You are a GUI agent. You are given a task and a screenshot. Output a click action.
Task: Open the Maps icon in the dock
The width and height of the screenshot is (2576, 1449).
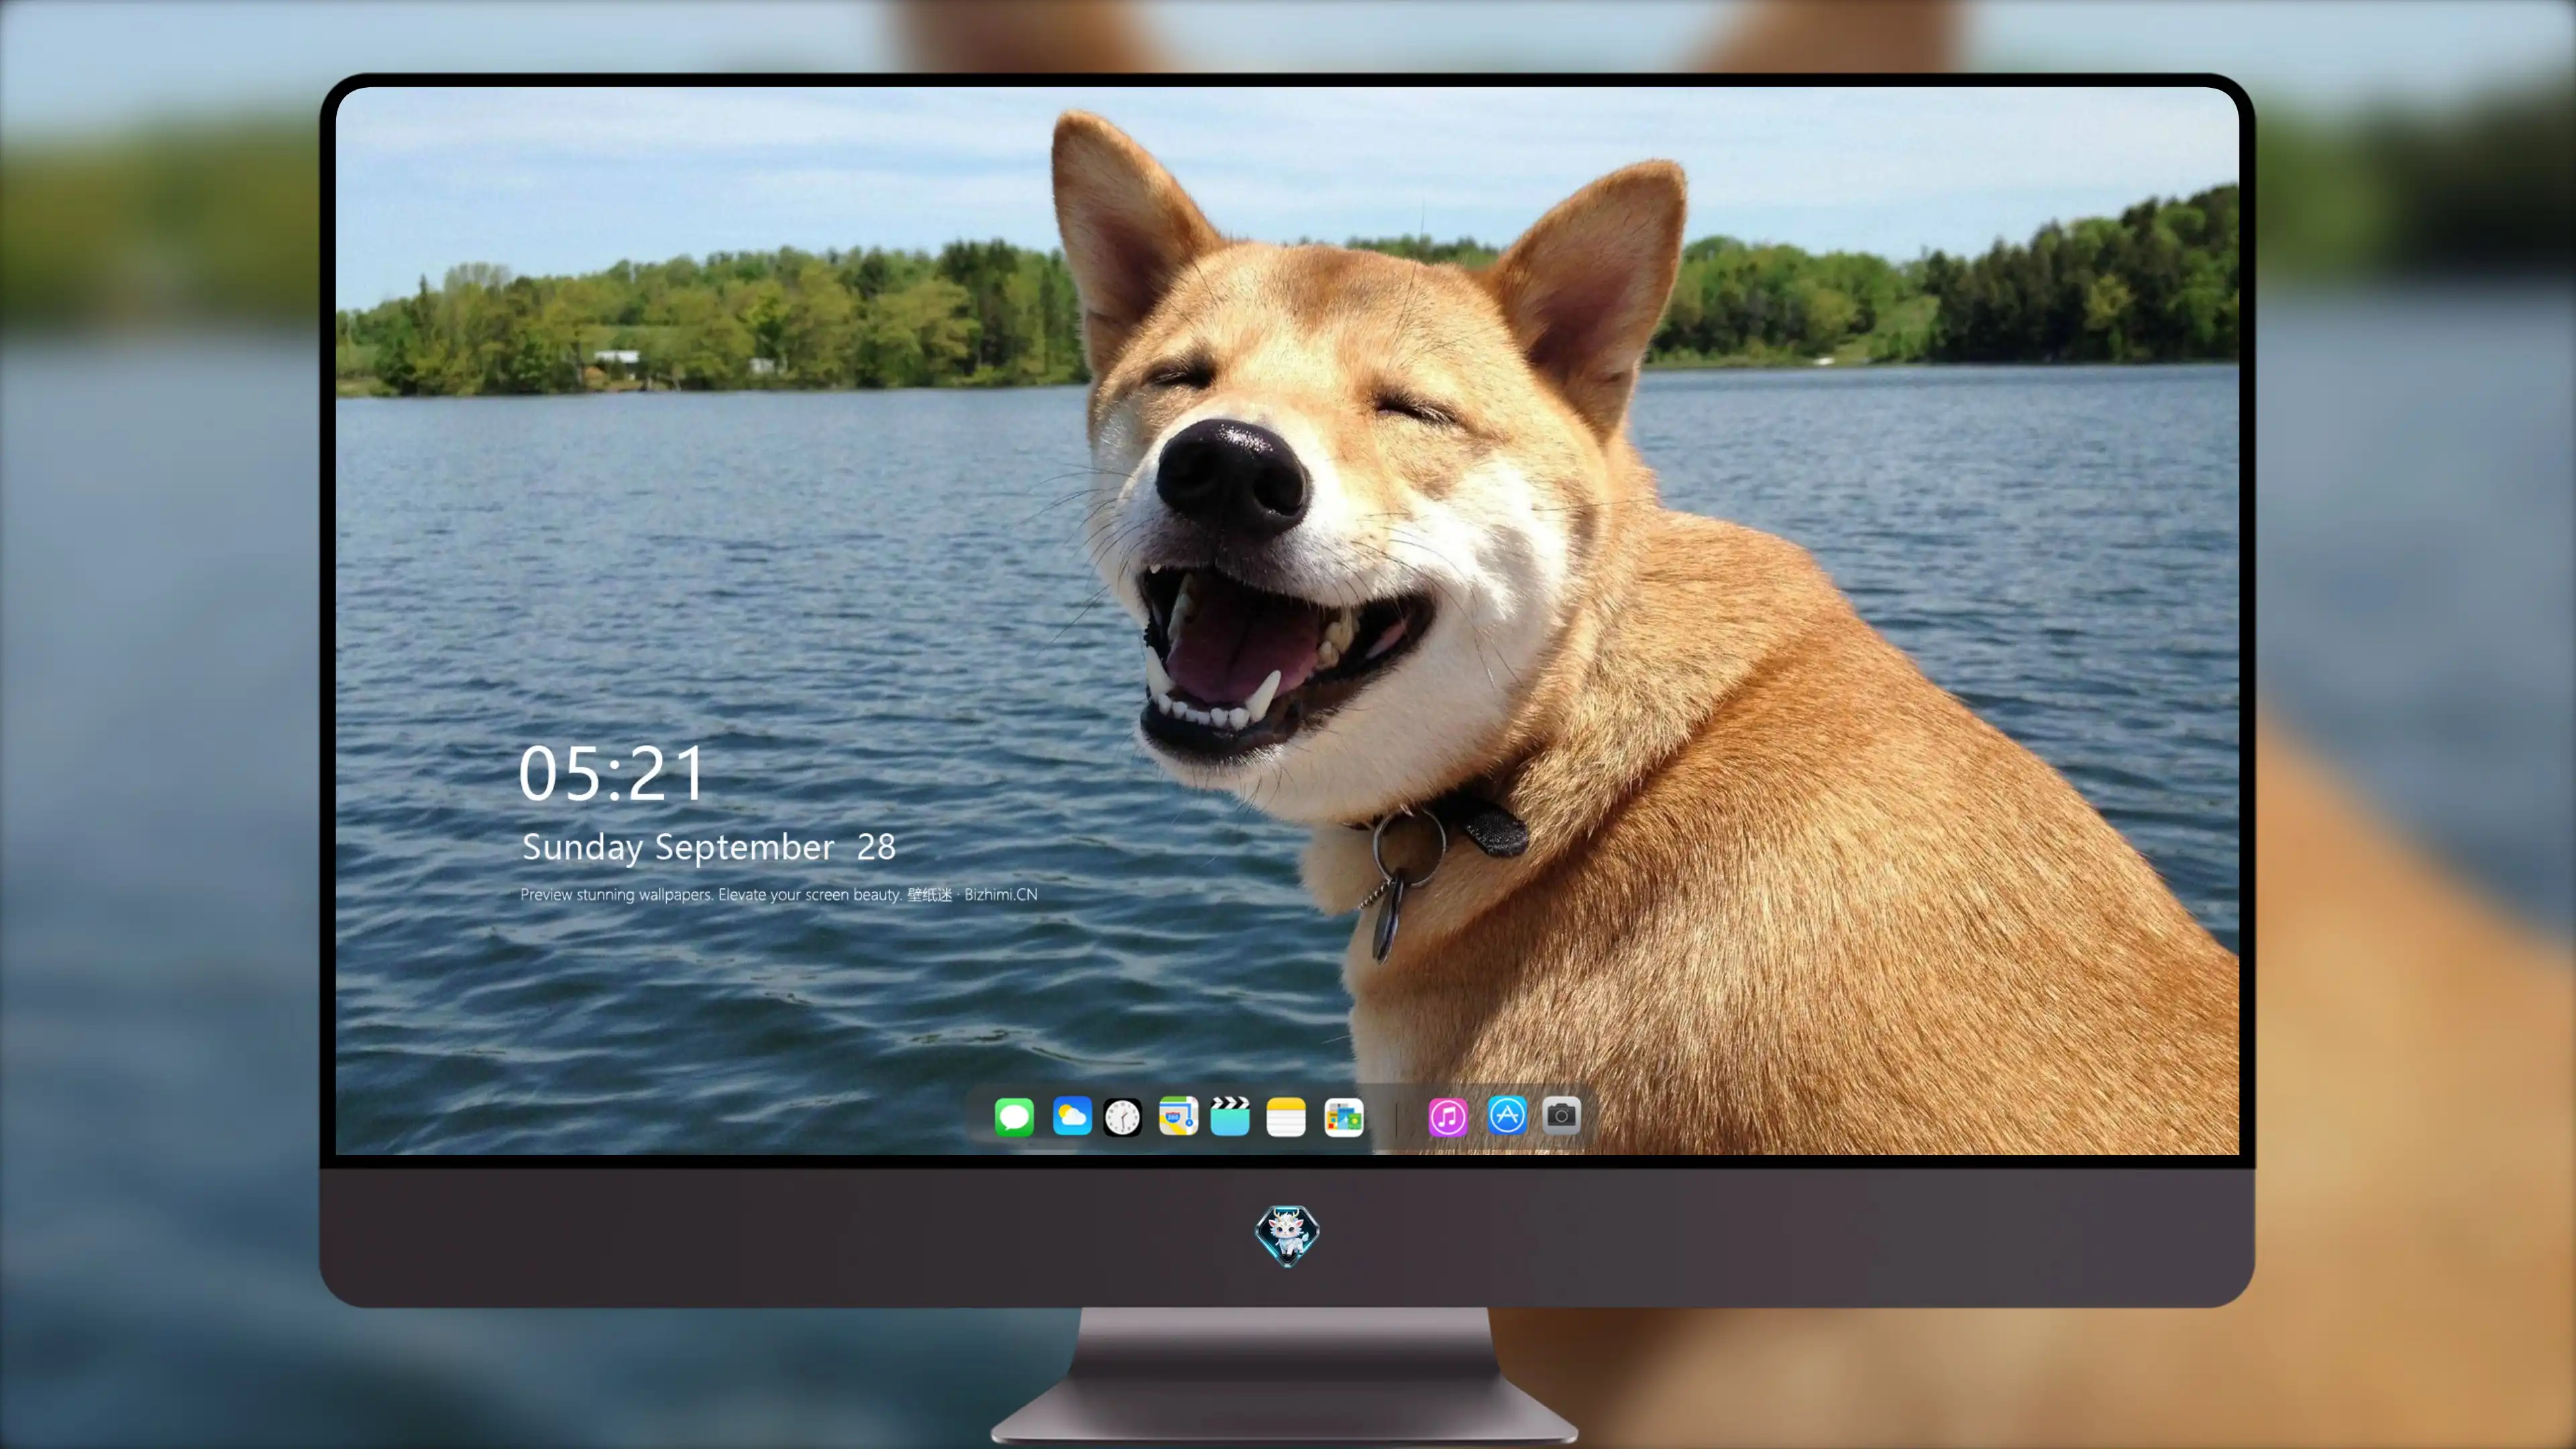pos(1178,1116)
